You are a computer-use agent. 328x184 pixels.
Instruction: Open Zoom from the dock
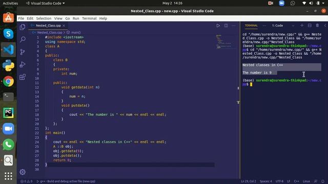point(8,129)
